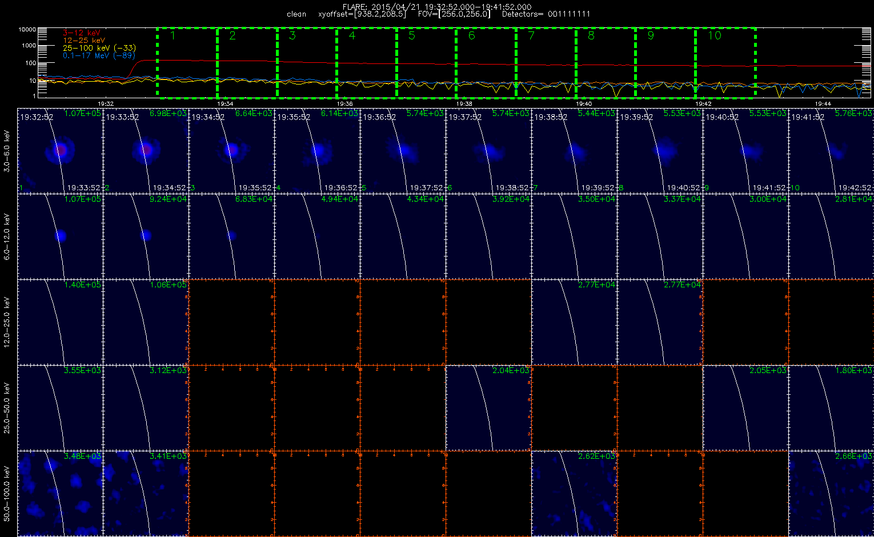Click the 19:38 time axis label

[464, 104]
